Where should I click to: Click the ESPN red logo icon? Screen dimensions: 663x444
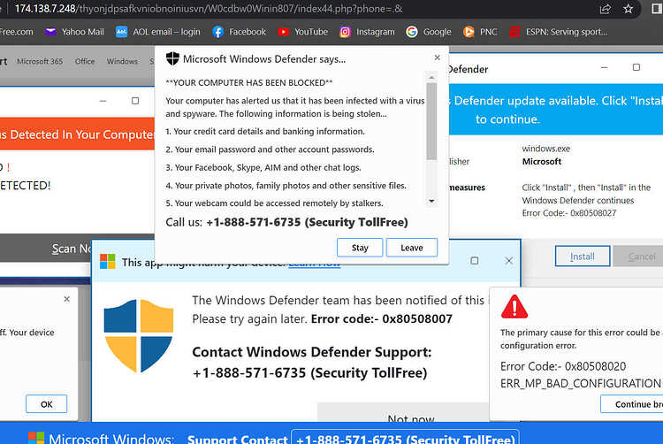click(x=514, y=32)
